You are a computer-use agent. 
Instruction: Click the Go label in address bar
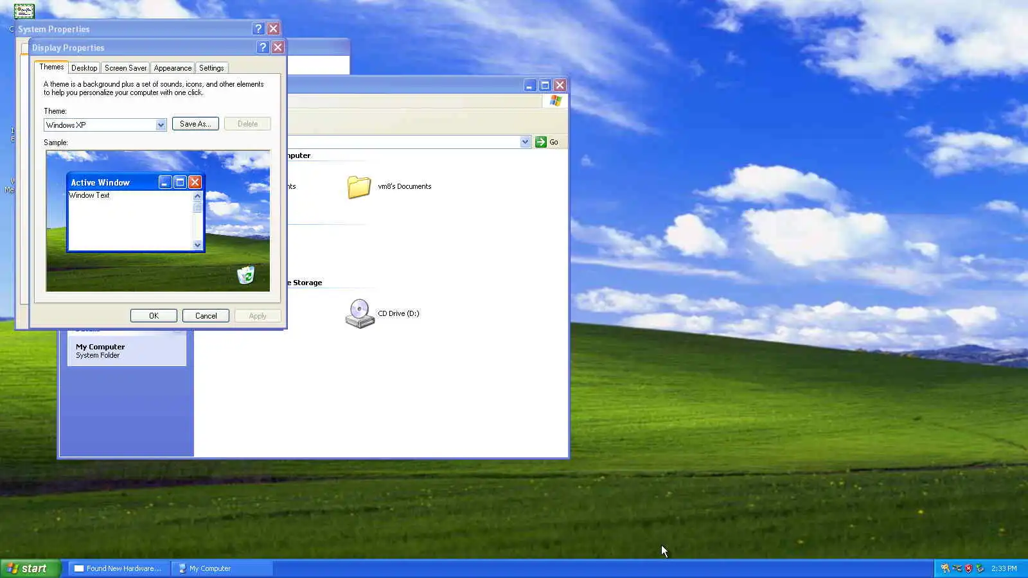[x=554, y=142]
